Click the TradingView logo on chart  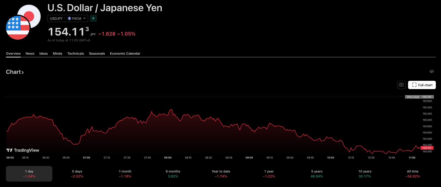point(23,150)
